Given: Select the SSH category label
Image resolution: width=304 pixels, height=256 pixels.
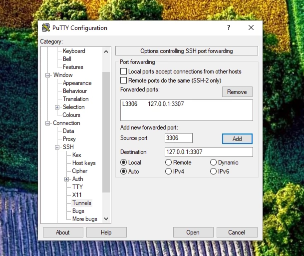Looking at the screenshot, I should 68,147.
